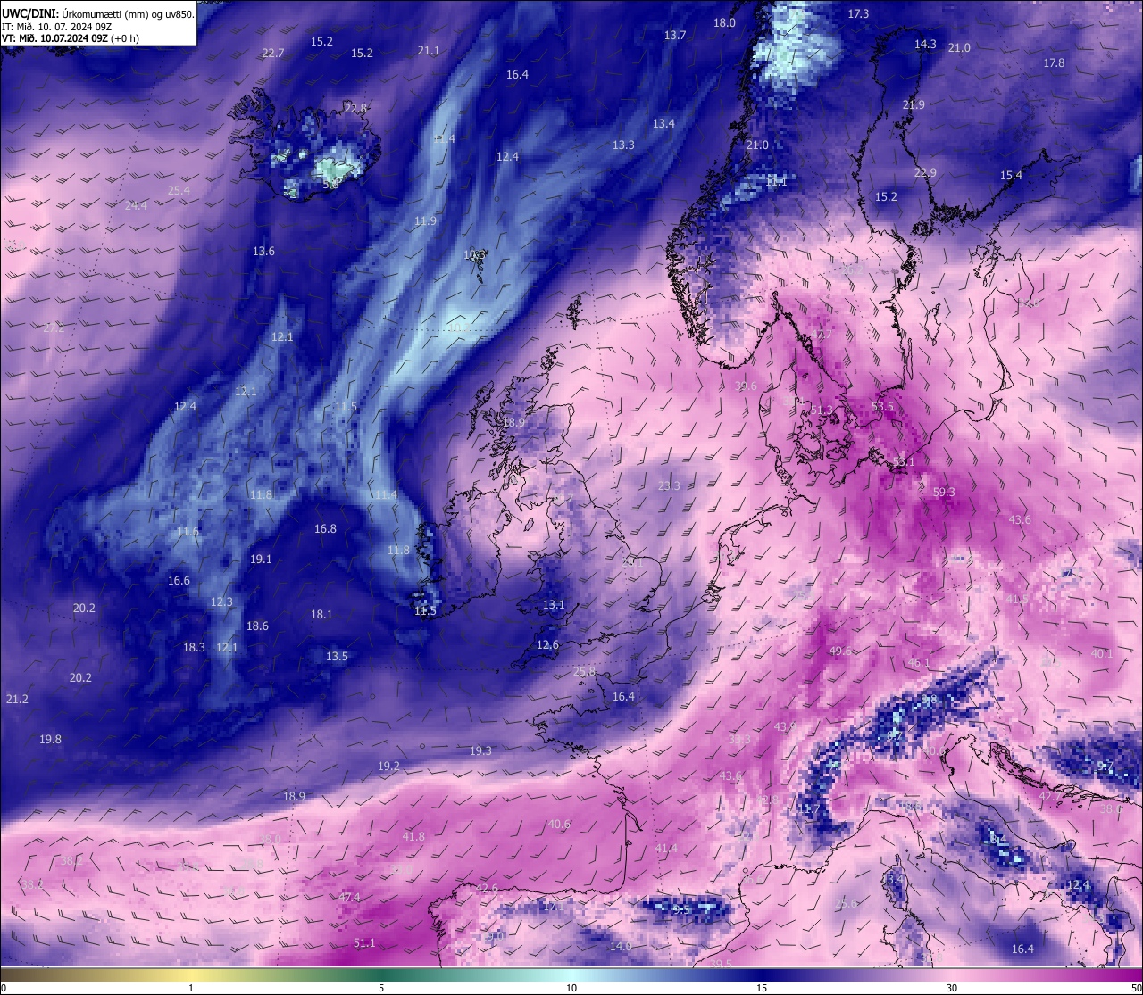This screenshot has width=1143, height=995.
Task: Click the 16.6 map value
Action: coord(179,581)
